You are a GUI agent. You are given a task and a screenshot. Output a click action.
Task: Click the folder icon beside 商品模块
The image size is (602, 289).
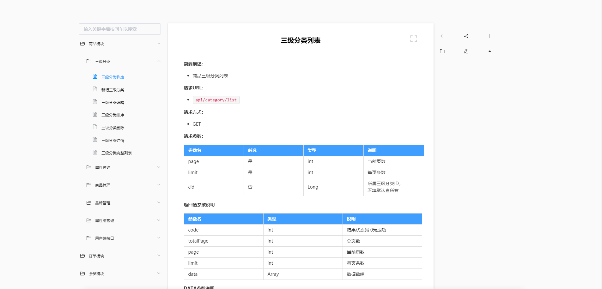coord(82,44)
